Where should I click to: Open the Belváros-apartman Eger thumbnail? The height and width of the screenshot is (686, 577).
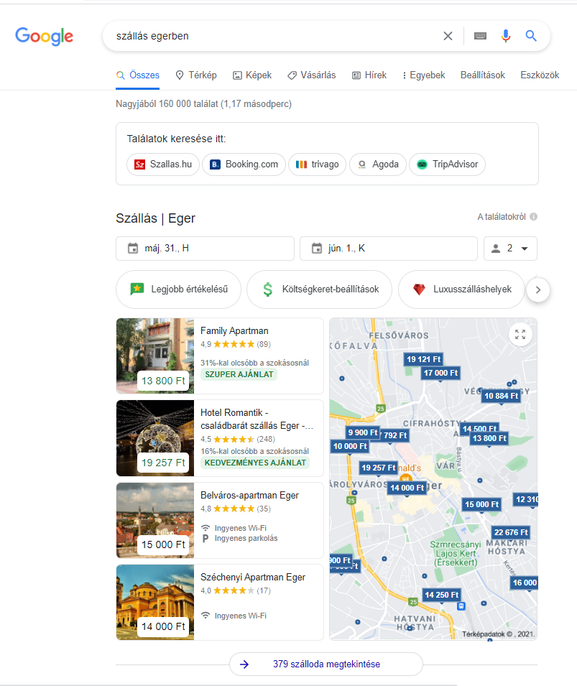click(155, 520)
